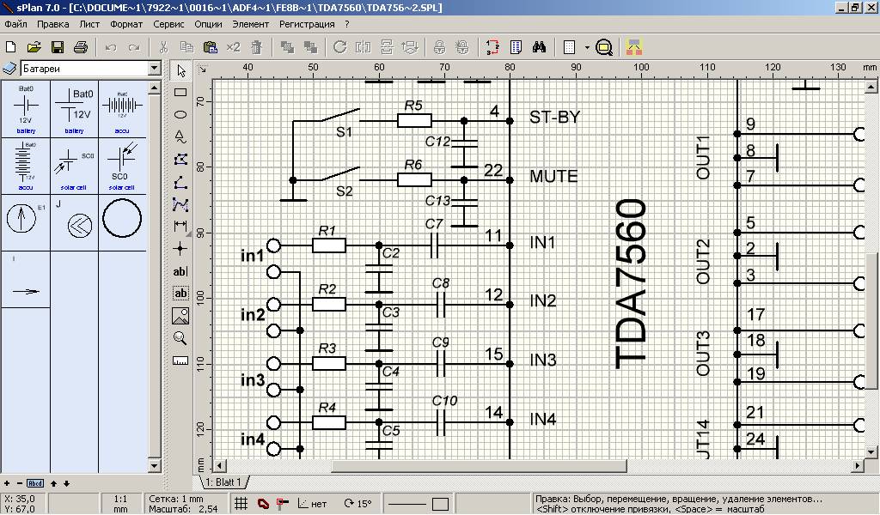This screenshot has width=880, height=515.
Task: Click the binoculars search icon
Action: 540,47
